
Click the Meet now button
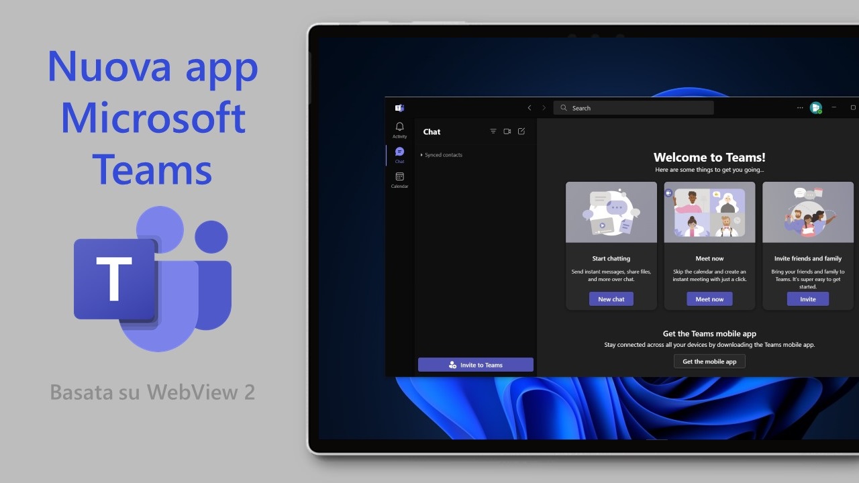(709, 299)
